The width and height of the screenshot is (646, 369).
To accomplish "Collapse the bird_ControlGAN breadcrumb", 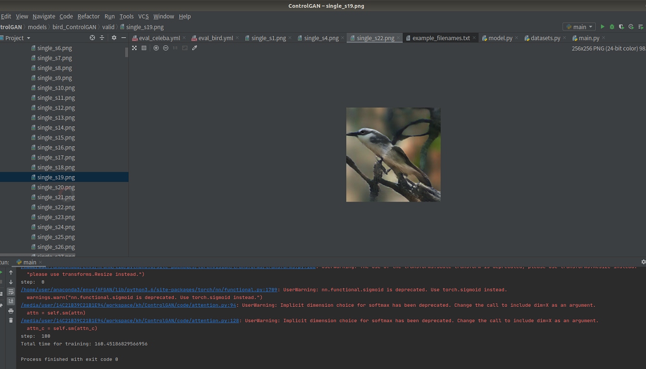I will click(x=74, y=27).
